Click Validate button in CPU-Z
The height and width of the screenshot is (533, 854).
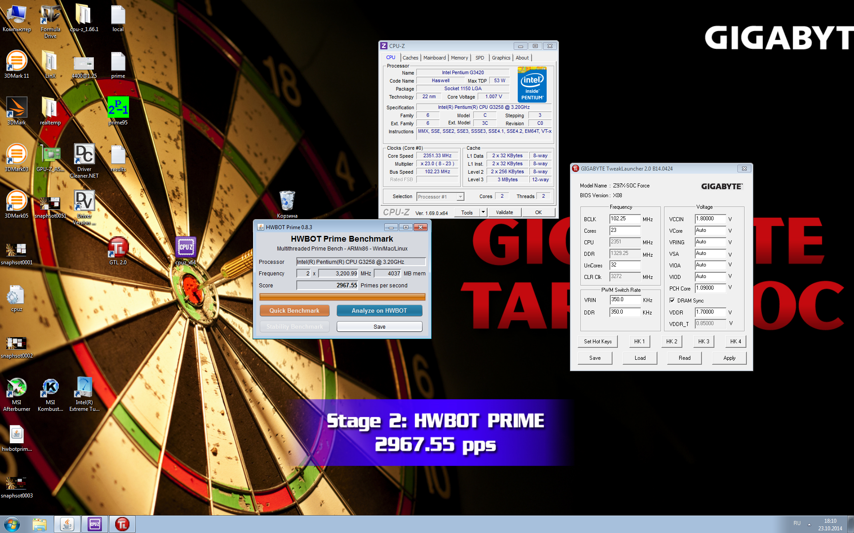point(504,212)
